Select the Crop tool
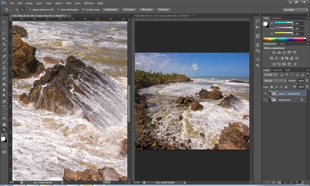The image size is (310, 186). tap(4, 44)
